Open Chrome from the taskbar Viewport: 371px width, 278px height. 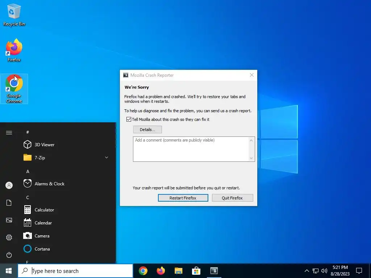[143, 271]
